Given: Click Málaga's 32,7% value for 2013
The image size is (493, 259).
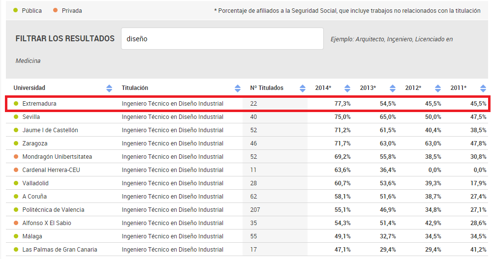Looking at the screenshot, I should 388,236.
